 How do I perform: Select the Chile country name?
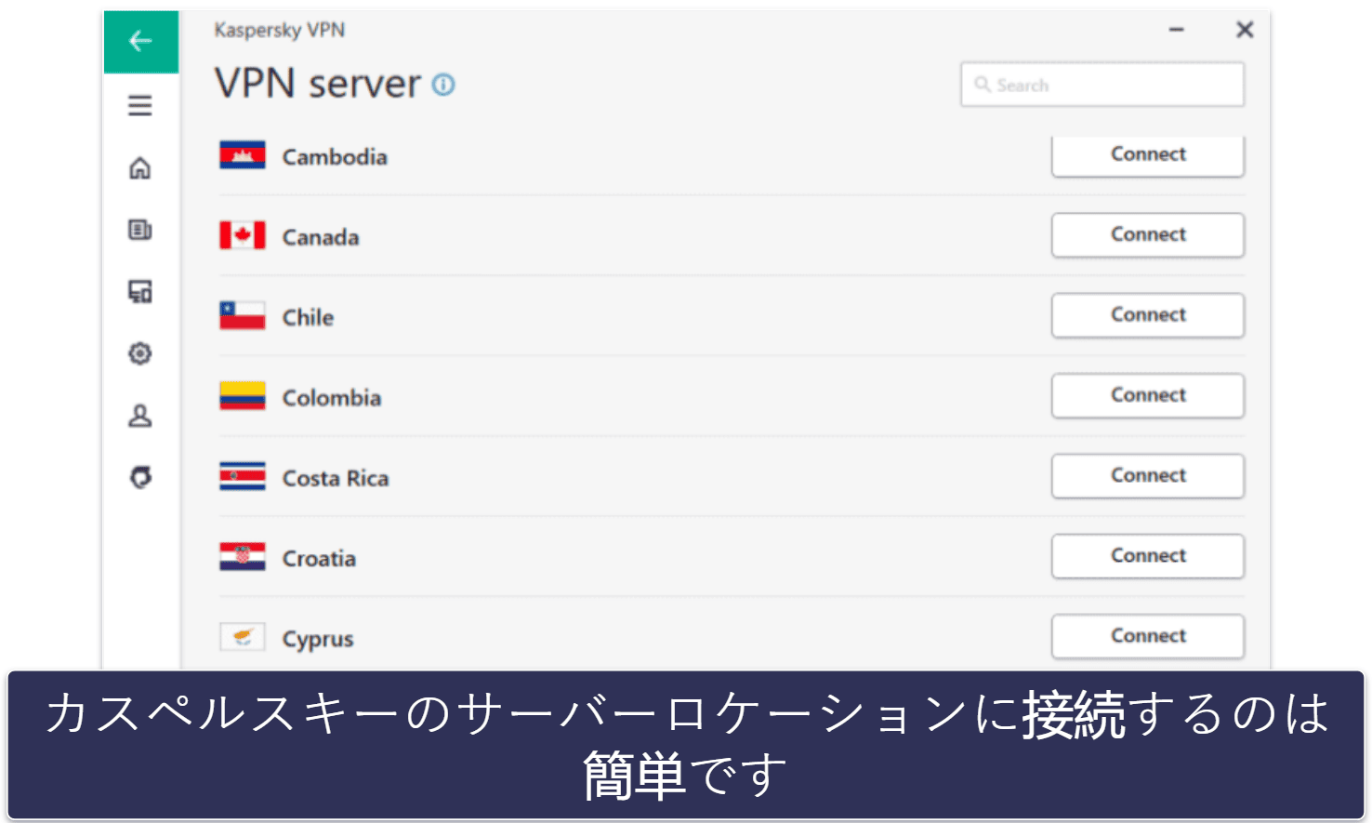[x=309, y=317]
